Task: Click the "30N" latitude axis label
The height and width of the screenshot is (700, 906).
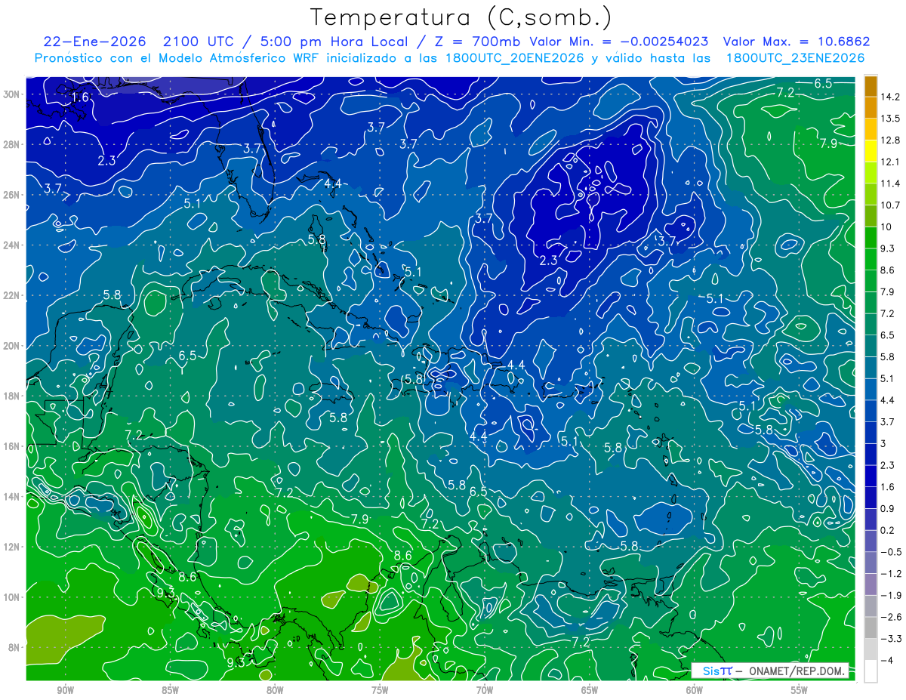Action: tap(13, 94)
